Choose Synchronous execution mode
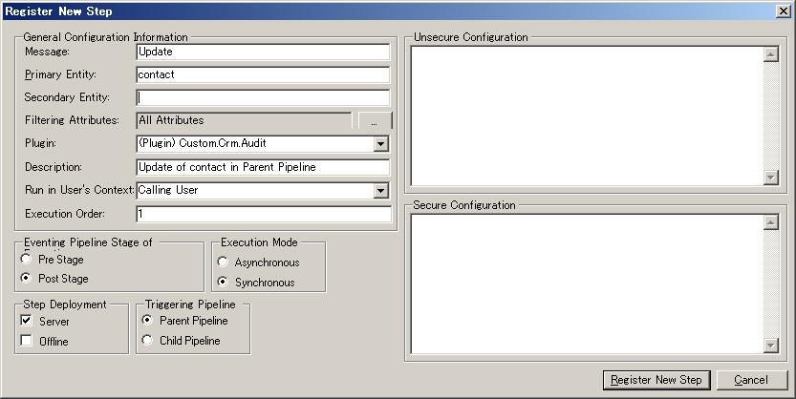 point(224,283)
